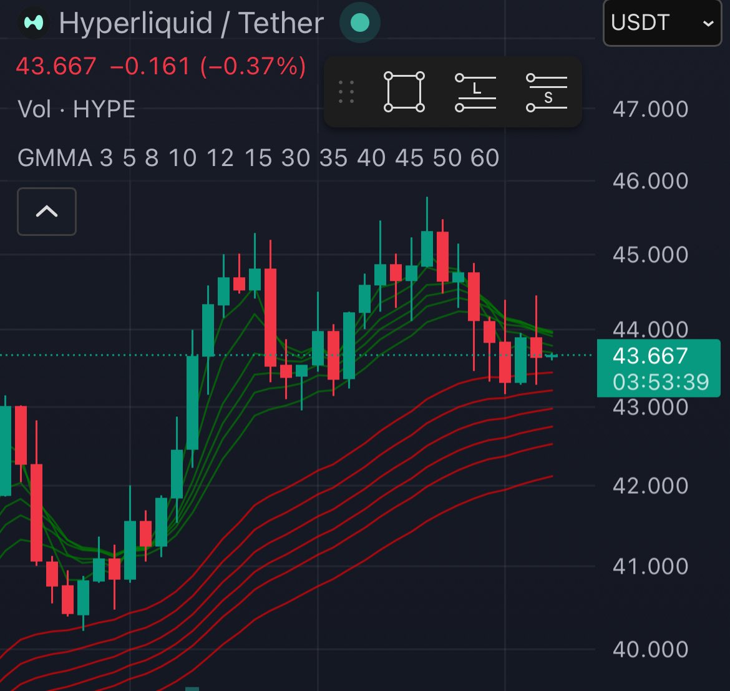730x691 pixels.
Task: Click the 40.000 price axis label
Action: tap(650, 649)
